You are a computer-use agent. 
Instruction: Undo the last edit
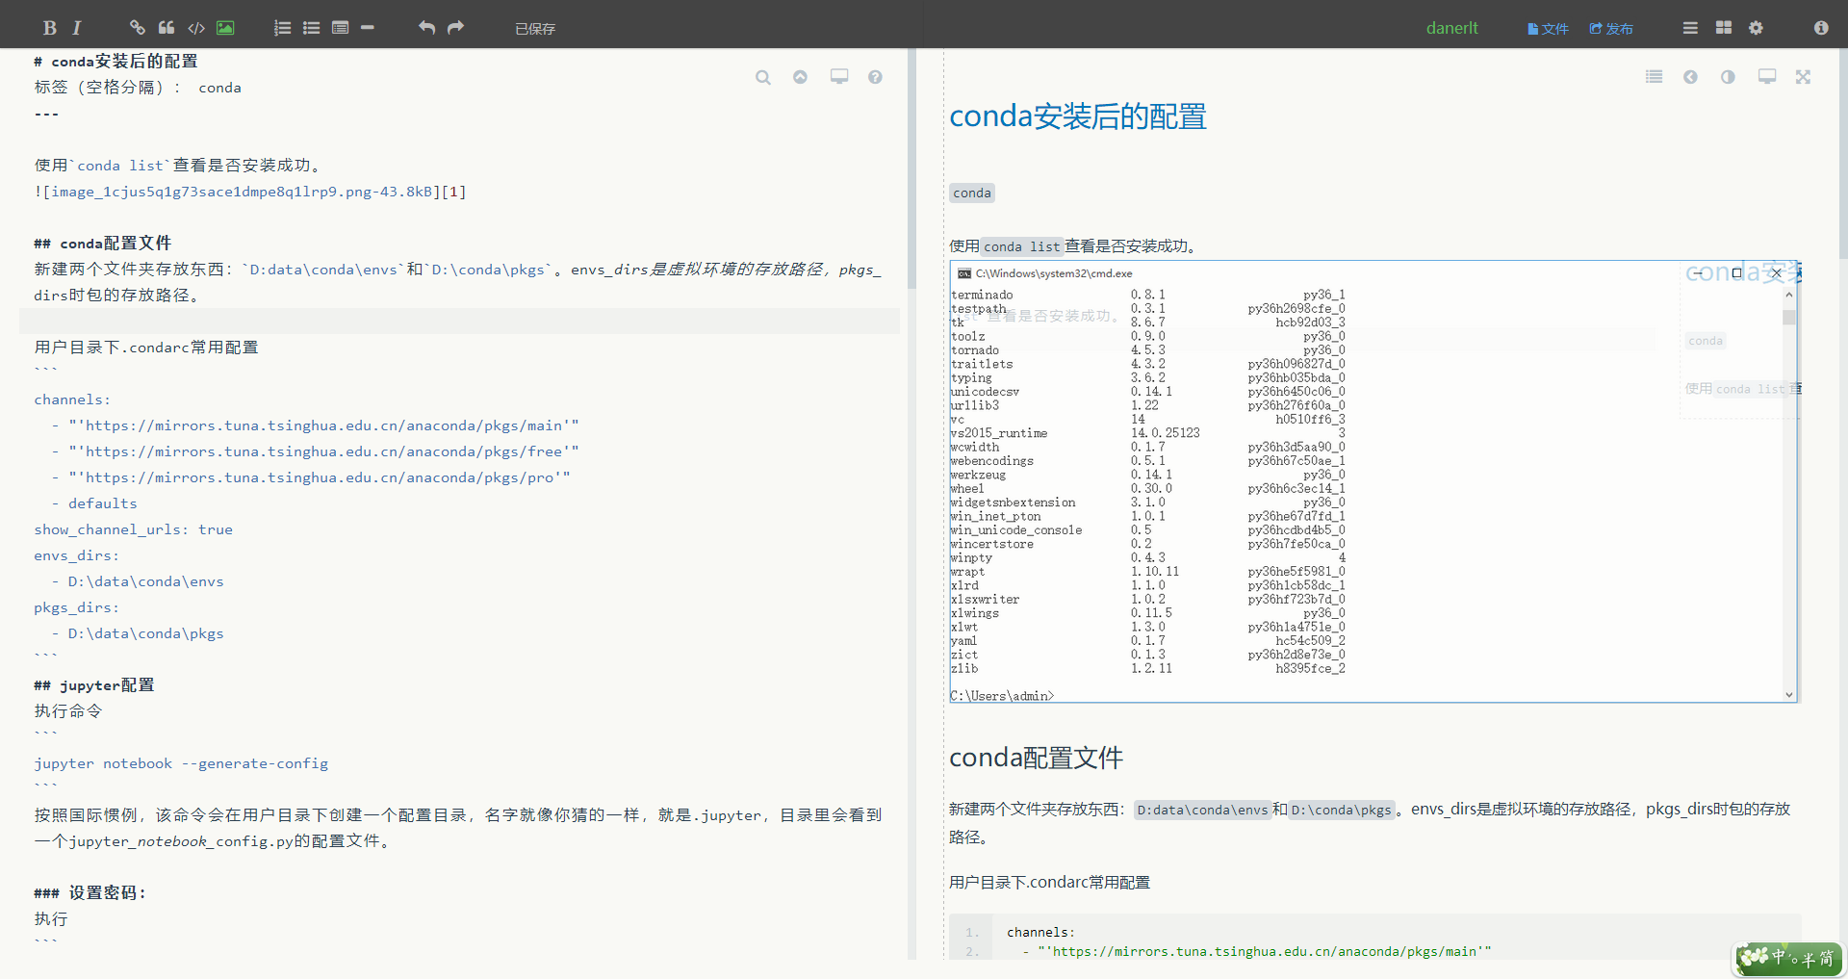click(x=426, y=28)
